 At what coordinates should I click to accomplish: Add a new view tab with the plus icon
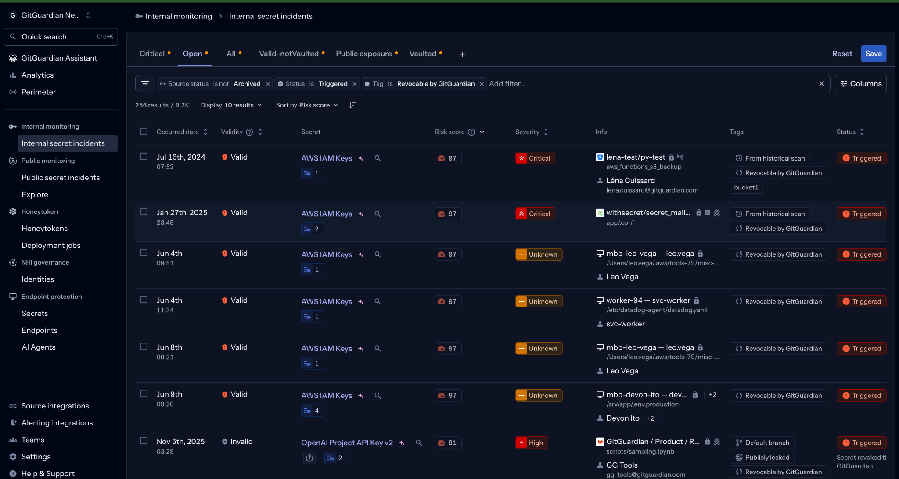(x=462, y=54)
